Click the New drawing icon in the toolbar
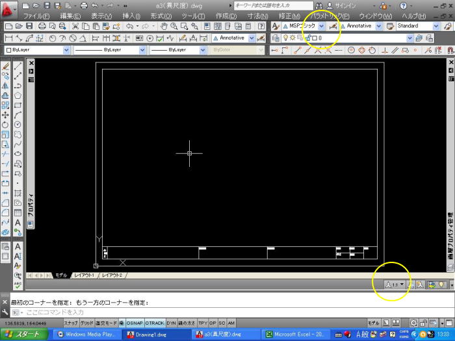Viewport: 455px width, 341px height. click(8, 27)
